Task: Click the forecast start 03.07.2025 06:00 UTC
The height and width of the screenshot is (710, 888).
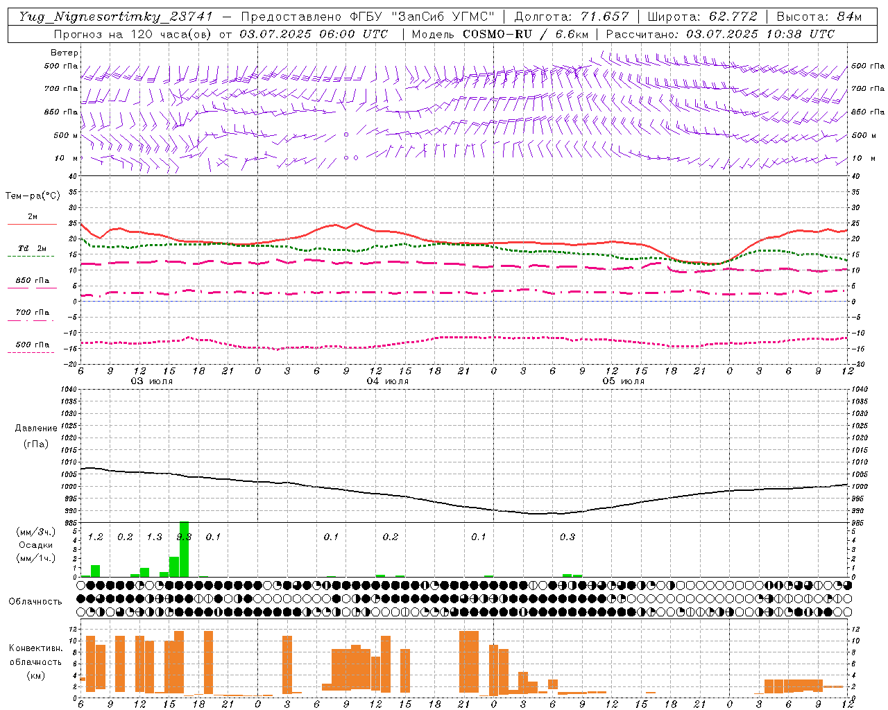Action: pos(314,34)
